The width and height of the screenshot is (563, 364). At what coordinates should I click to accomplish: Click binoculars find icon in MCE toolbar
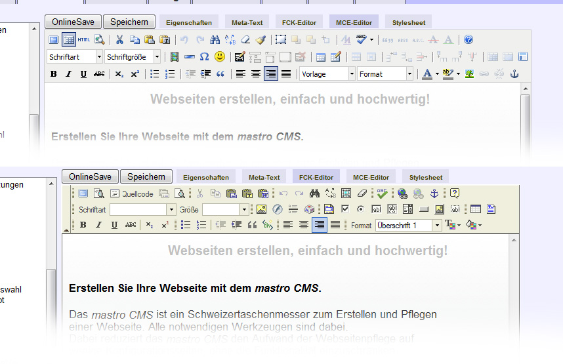(215, 39)
